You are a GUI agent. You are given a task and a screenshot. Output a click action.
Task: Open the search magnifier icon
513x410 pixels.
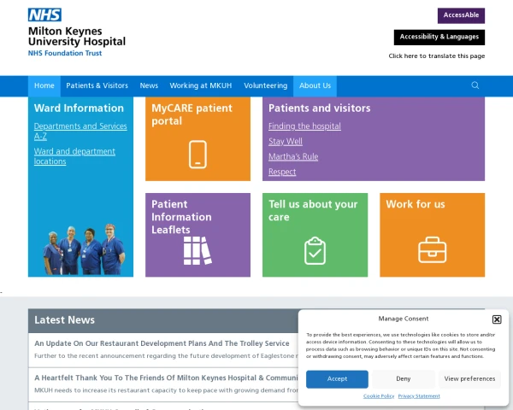click(x=475, y=85)
